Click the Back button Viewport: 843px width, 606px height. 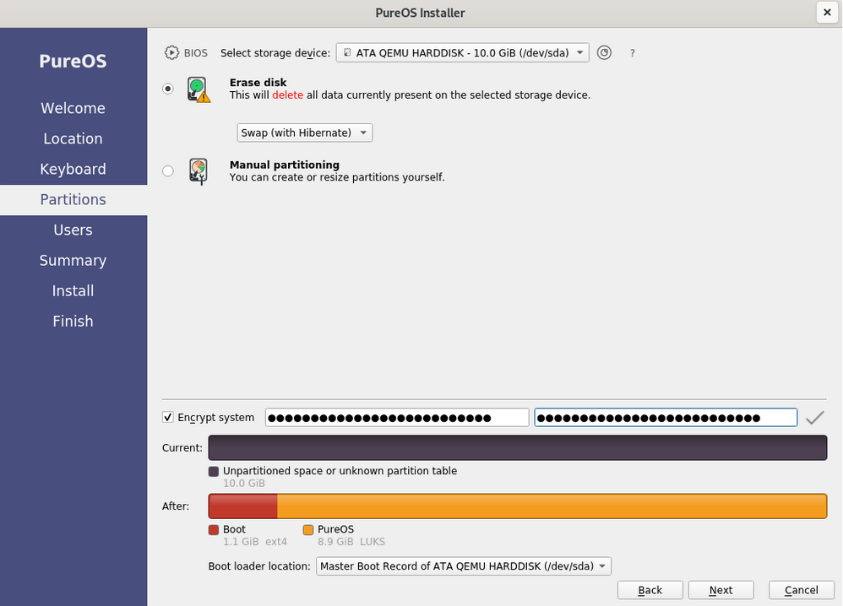coord(650,590)
